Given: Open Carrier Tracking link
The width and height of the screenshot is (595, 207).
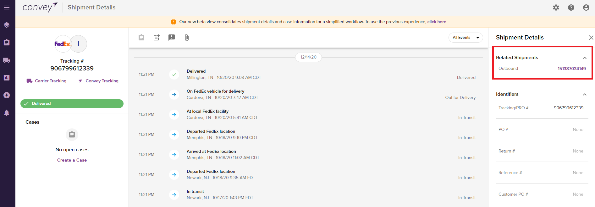Looking at the screenshot, I should tap(47, 81).
